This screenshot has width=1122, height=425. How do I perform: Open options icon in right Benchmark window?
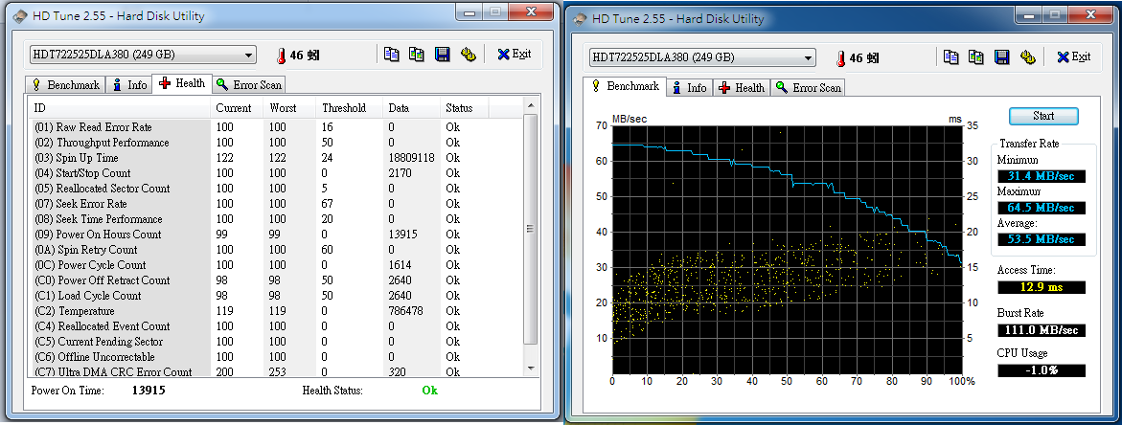(x=1028, y=57)
